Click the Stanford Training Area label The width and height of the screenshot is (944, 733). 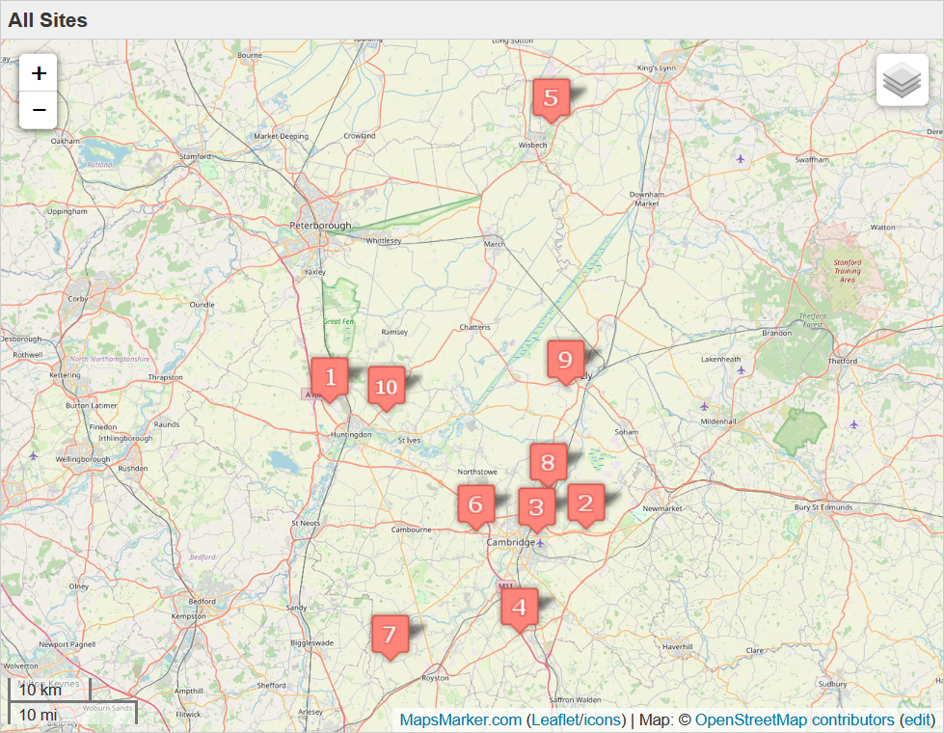[x=847, y=271]
